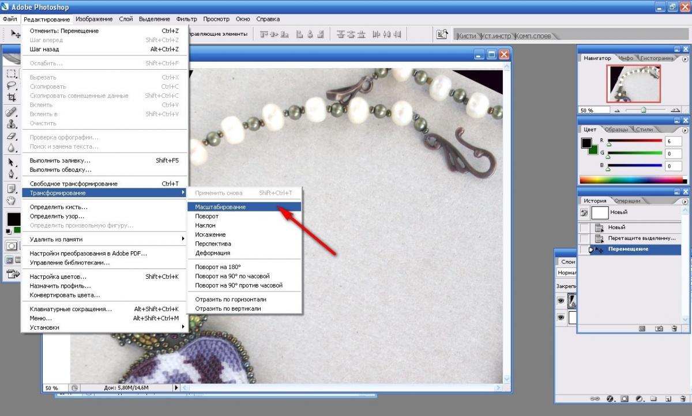
Task: Hide the top layer using eye icon
Action: [x=561, y=300]
